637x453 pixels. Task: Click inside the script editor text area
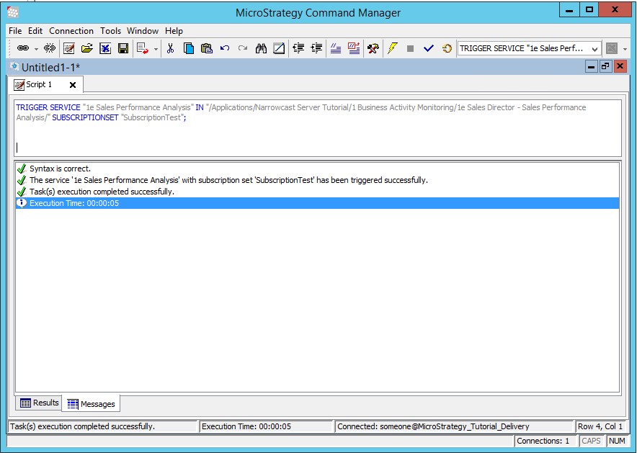[317, 137]
